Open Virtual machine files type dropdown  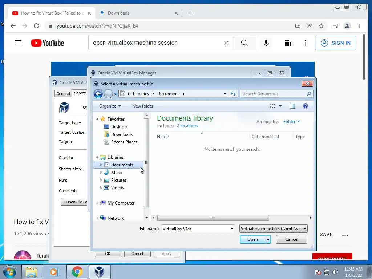coord(273,229)
